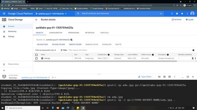Click the taskbar Type here to search box
The height and width of the screenshot is (110, 197).
[x=22, y=108]
